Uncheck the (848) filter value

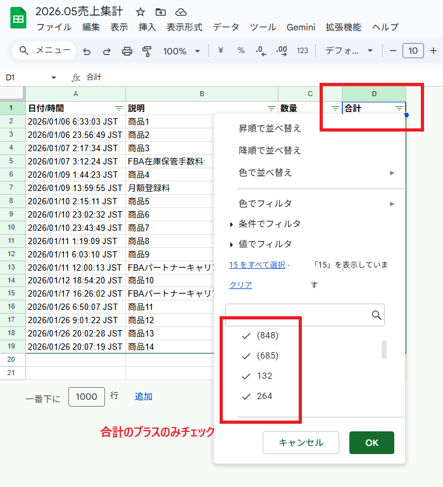tap(247, 335)
